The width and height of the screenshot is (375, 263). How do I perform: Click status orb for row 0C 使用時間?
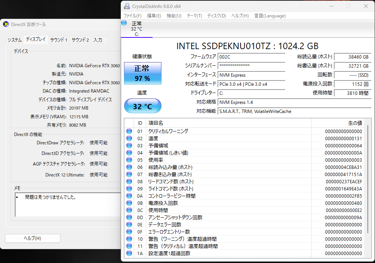click(129, 210)
